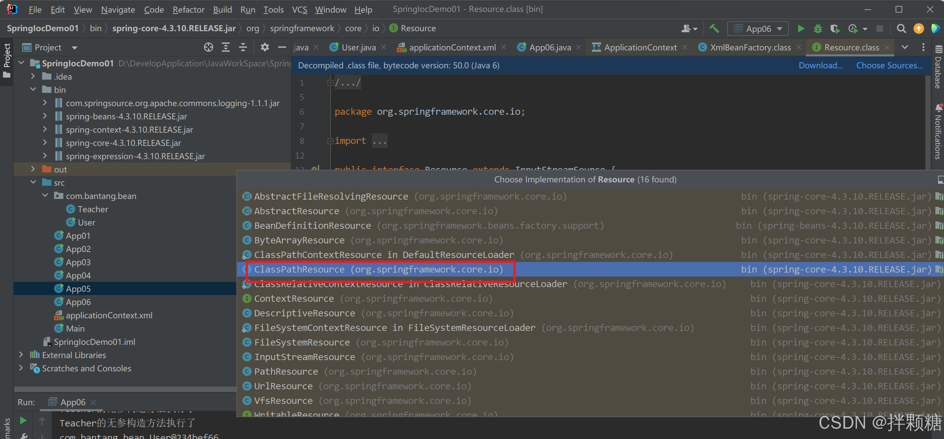Screen dimensions: 944x439
Task: Expand the out folder in project tree
Action: tap(33, 169)
